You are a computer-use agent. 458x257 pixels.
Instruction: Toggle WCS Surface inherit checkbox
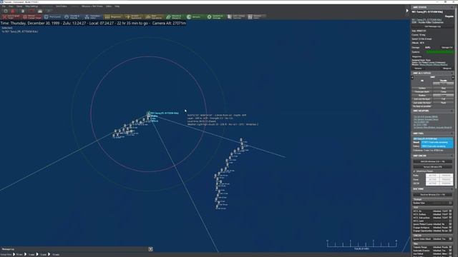click(450, 214)
